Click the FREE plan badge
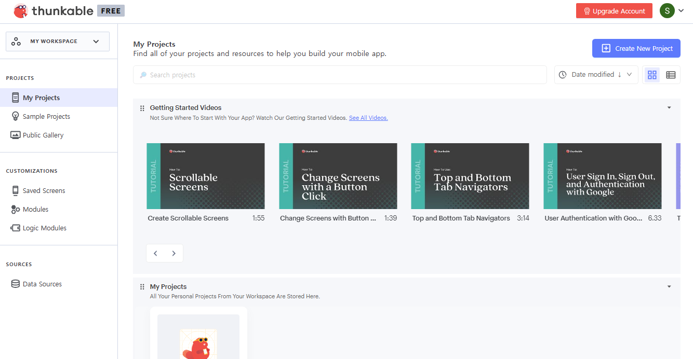 (111, 11)
